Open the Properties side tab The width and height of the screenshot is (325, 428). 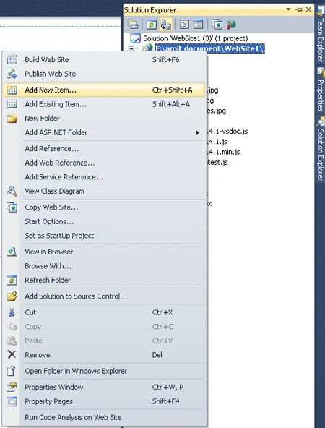click(321, 90)
